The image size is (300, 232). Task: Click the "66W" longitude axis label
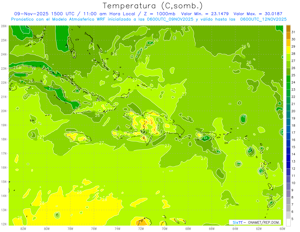pyautogui.click(x=211, y=228)
